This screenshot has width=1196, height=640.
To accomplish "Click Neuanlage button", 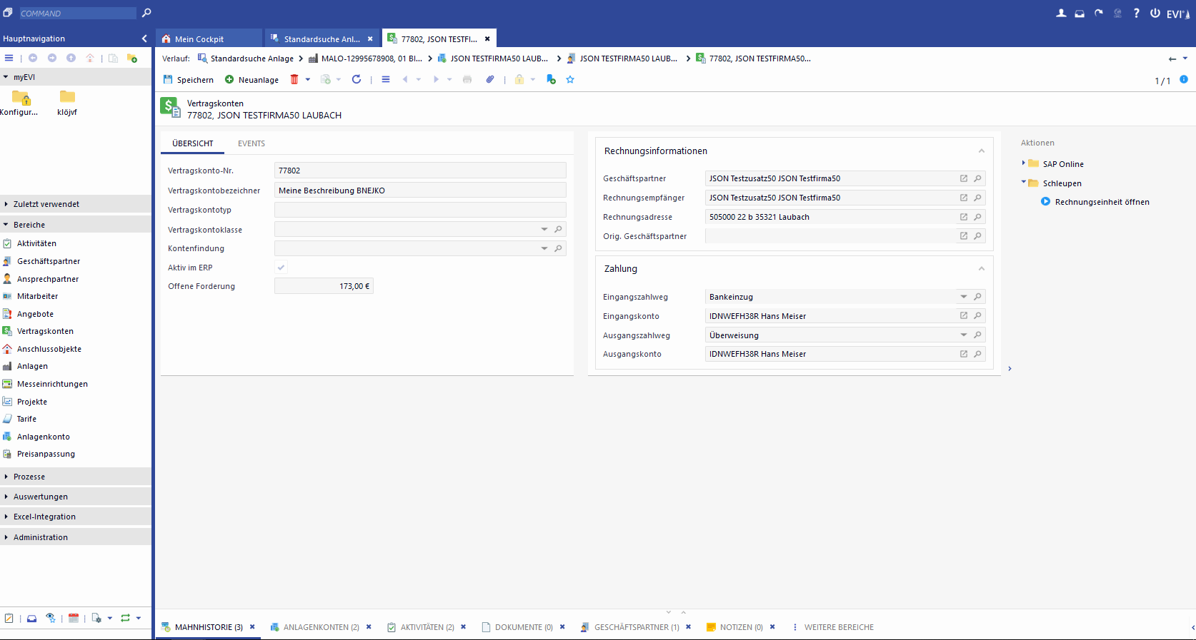I will click(x=252, y=80).
